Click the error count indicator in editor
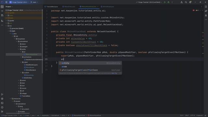Screen dimensions: 208x117 point(194,10)
